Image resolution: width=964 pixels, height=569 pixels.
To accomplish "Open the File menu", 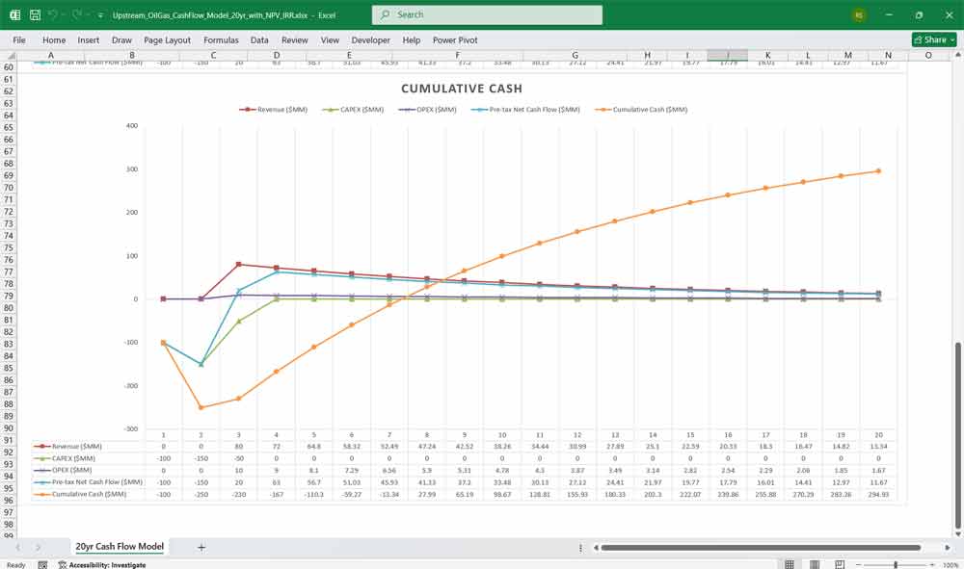I will click(x=18, y=40).
